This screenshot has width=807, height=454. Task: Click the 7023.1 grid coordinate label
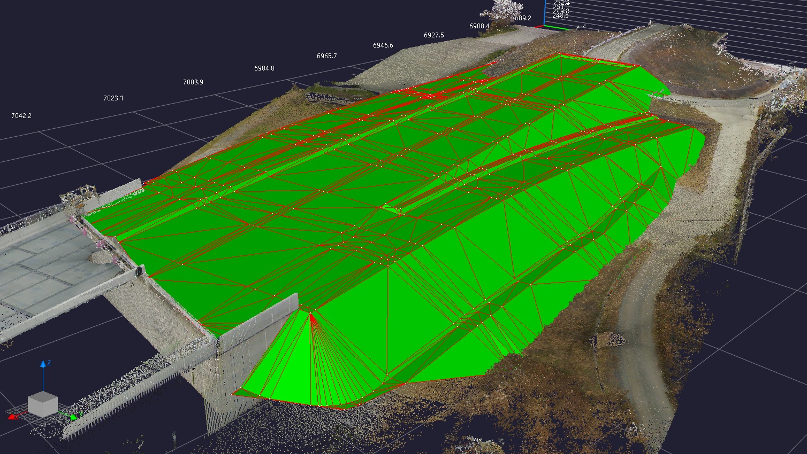point(113,98)
